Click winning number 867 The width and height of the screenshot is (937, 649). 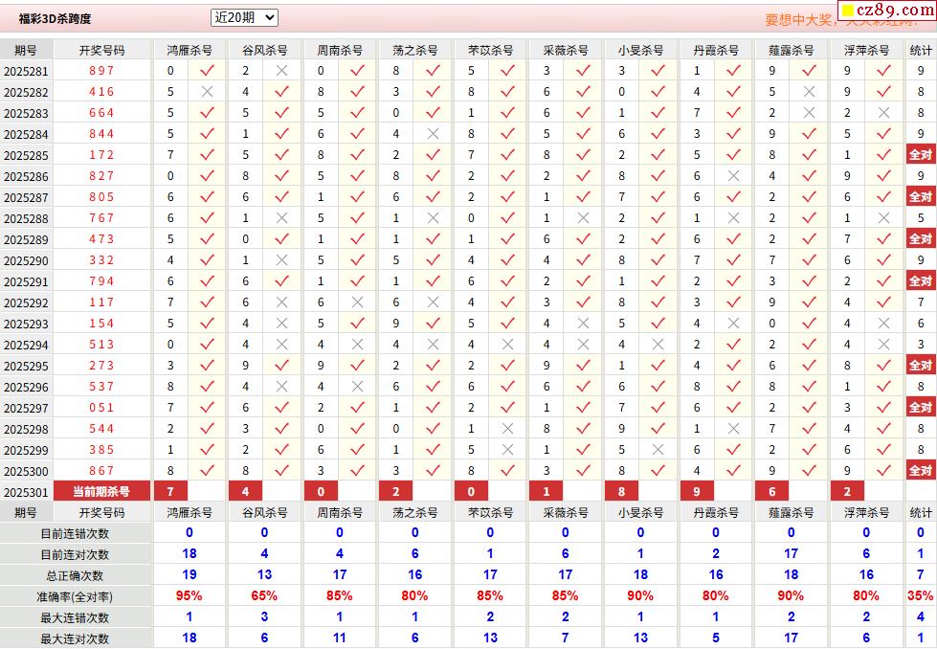[x=101, y=471]
